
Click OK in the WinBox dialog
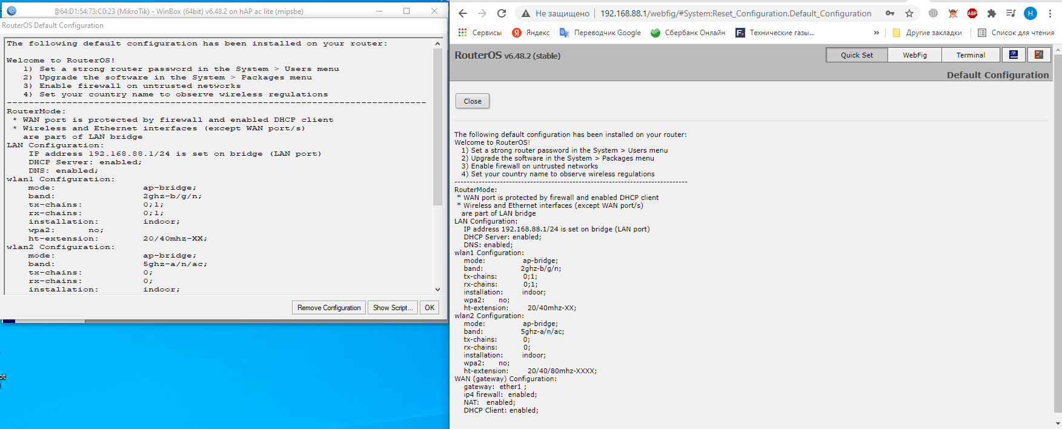(x=430, y=308)
